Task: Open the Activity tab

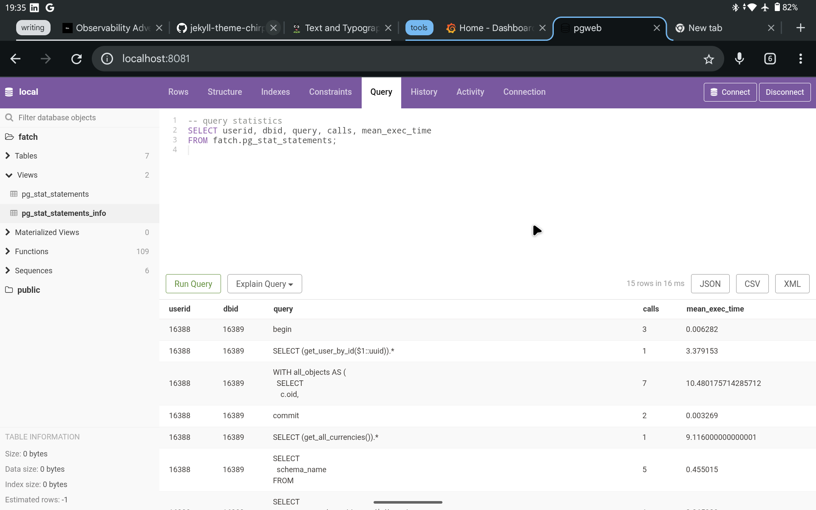Action: pos(470,92)
